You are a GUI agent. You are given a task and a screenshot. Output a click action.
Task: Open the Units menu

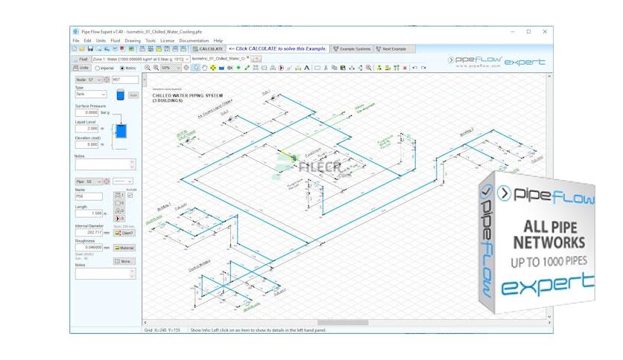(101, 40)
